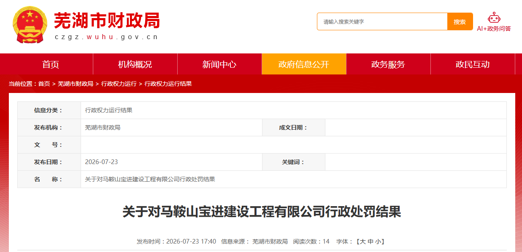Open the 首页 navigation tab
The image size is (522, 252).
(x=51, y=64)
